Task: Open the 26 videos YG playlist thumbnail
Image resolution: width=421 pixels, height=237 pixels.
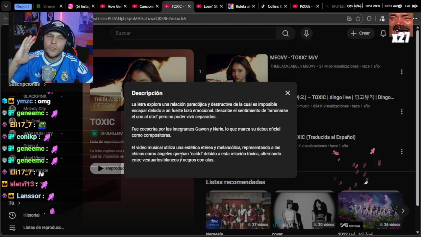Action: coord(370,210)
